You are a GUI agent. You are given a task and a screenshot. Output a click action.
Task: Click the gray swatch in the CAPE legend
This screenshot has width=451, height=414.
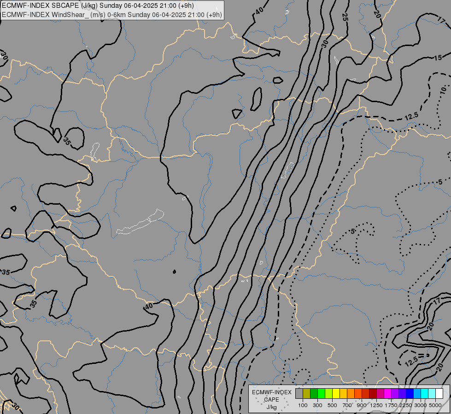pyautogui.click(x=299, y=393)
